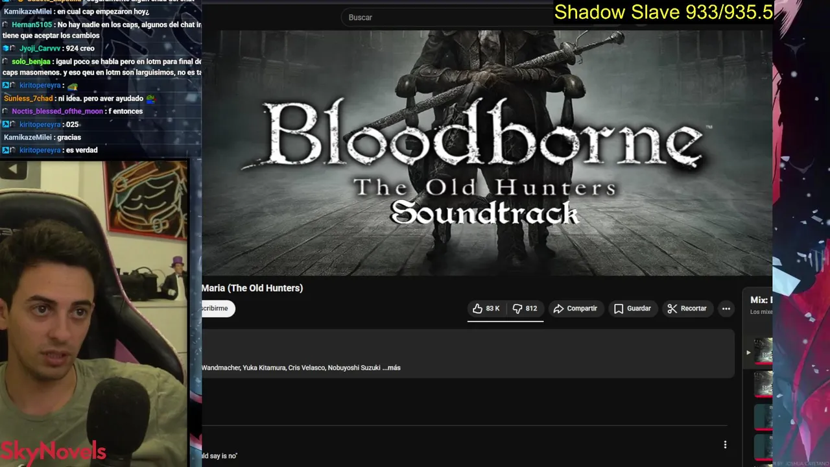The width and height of the screenshot is (830, 467).
Task: Click the play arrow beside first mix item
Action: [748, 353]
